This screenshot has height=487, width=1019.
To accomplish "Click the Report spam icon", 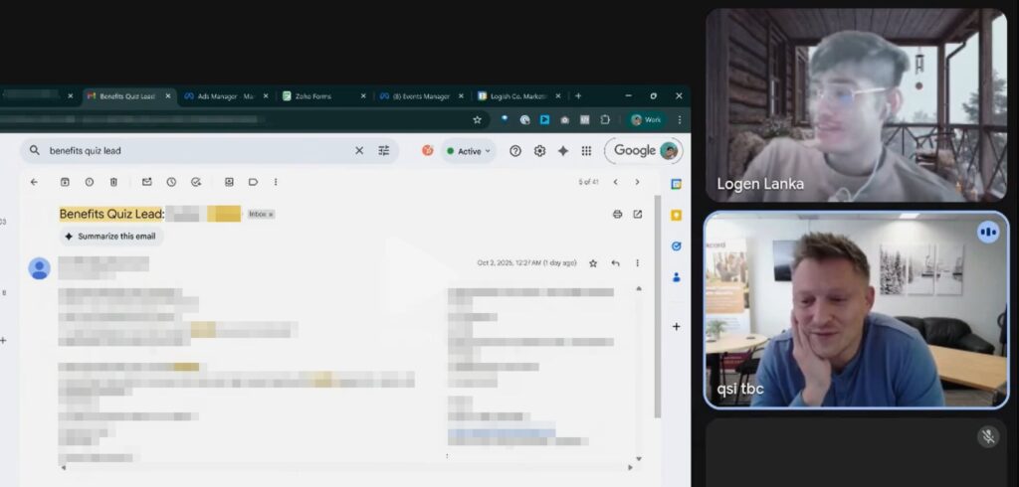I will [90, 182].
